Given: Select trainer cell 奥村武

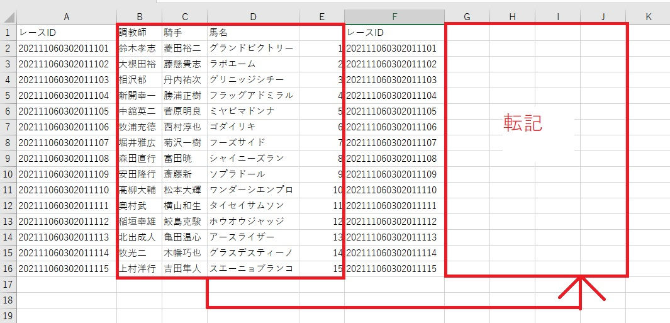Looking at the screenshot, I should [139, 206].
